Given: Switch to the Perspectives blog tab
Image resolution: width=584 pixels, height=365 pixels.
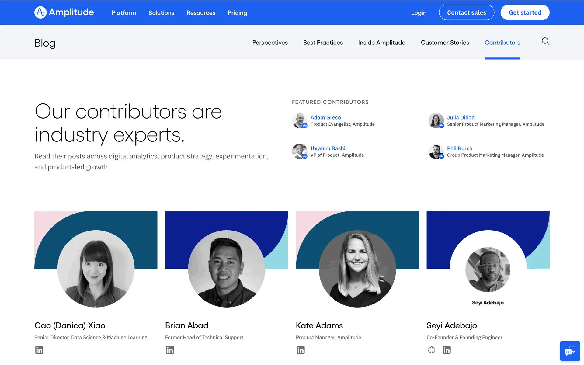Looking at the screenshot, I should 270,43.
